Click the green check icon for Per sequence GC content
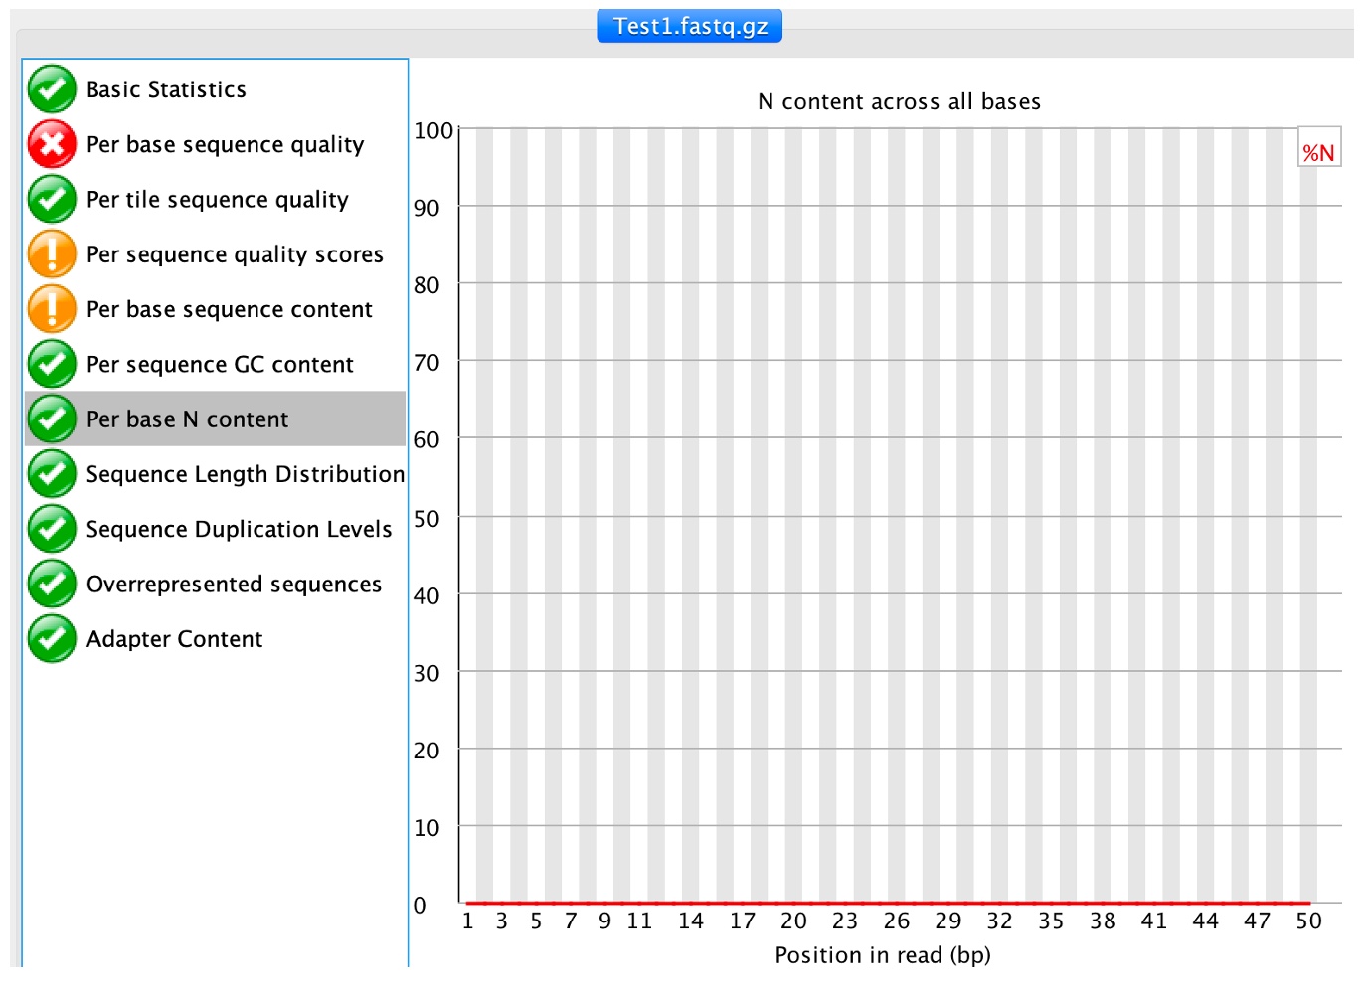The height and width of the screenshot is (1005, 1368). pyautogui.click(x=52, y=364)
